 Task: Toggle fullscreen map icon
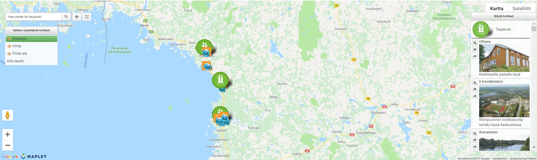tap(87, 17)
